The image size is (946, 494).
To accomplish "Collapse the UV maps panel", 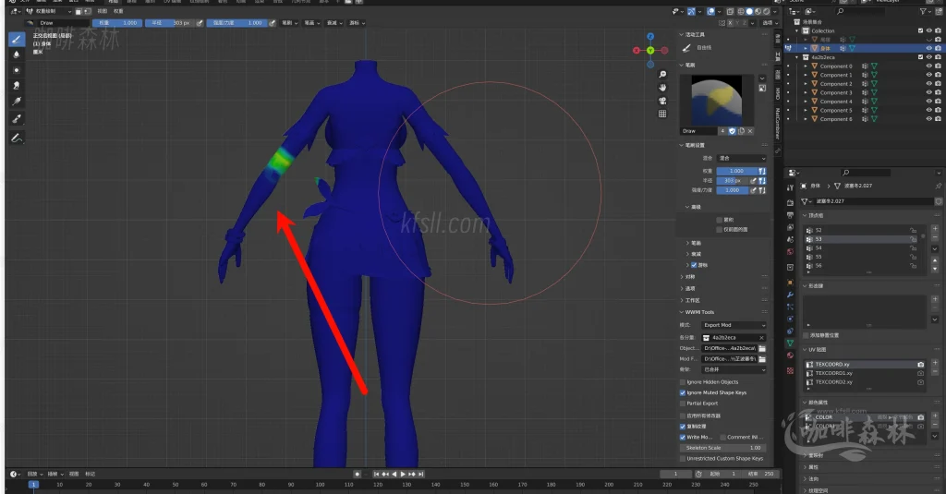I will coord(805,350).
